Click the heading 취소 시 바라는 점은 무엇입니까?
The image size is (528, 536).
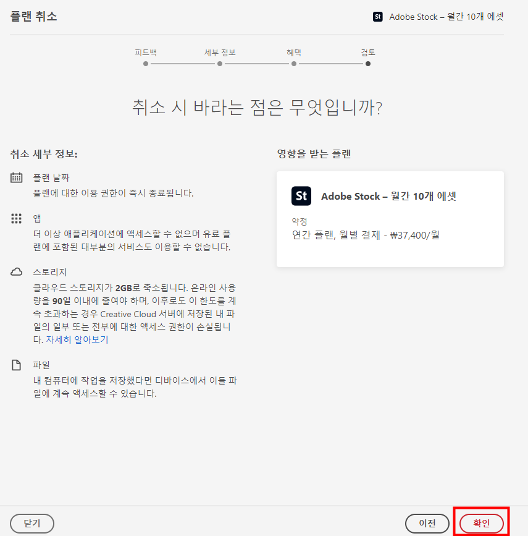click(x=257, y=108)
